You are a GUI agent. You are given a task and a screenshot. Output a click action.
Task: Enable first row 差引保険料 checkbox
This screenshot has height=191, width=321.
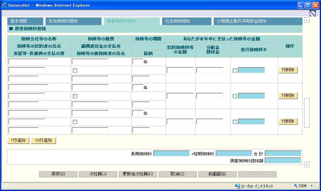(x=235, y=71)
